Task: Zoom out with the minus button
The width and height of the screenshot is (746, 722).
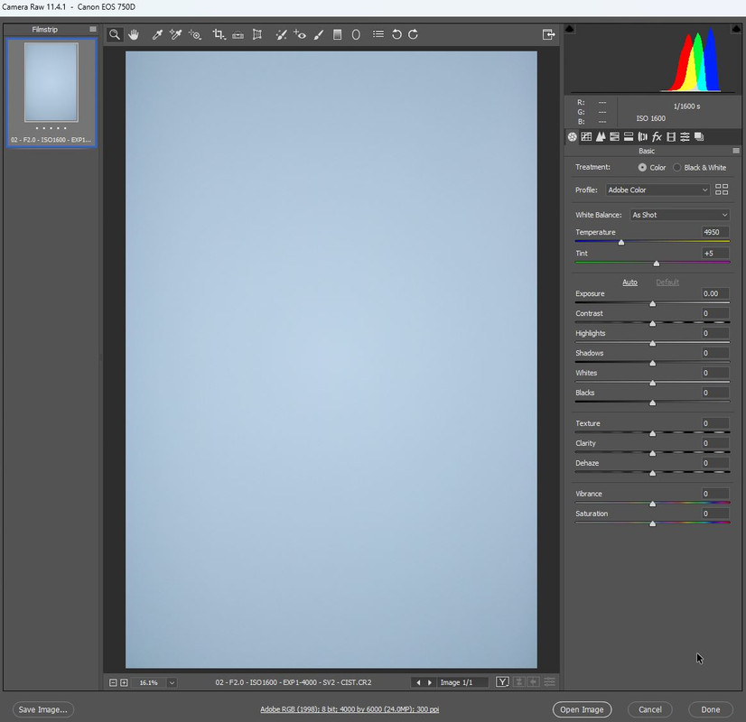Action: pyautogui.click(x=113, y=682)
